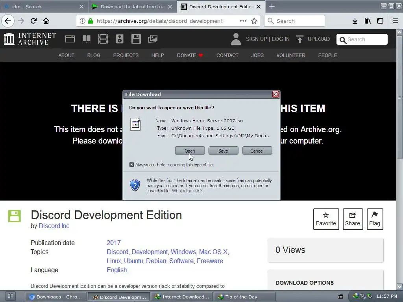Viewport: 403px width, 302px height.
Task: Click the archive.org URL address bar
Action: 168,21
